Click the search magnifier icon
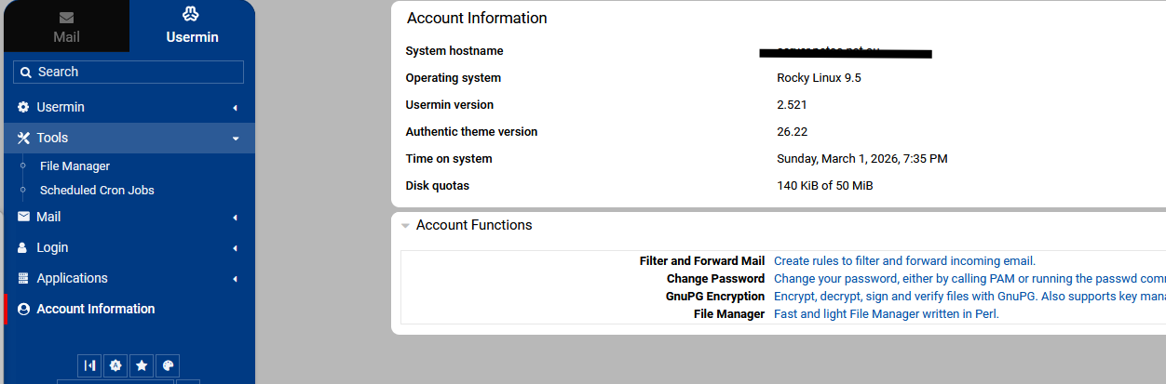This screenshot has height=384, width=1166. 26,73
